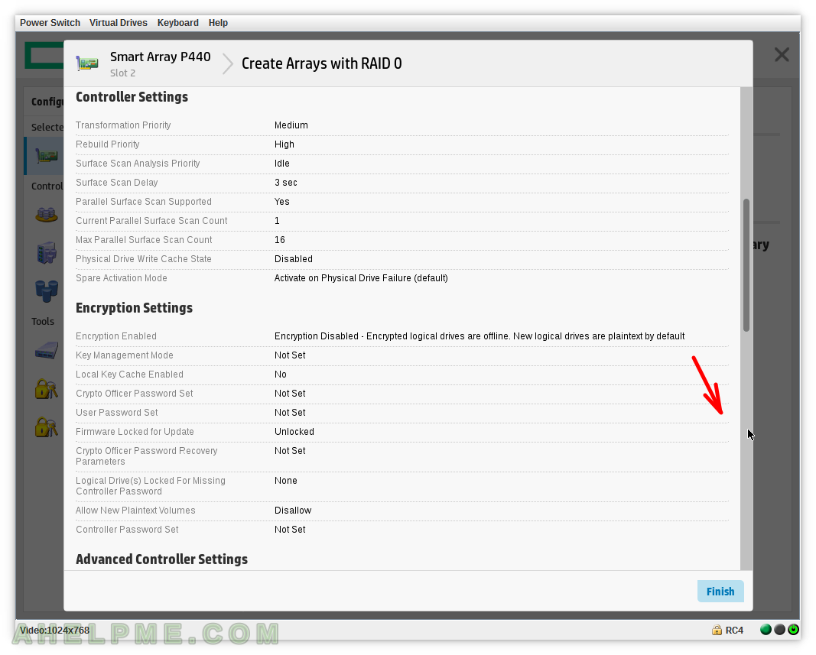
Task: Click the solid green status indicator circle
Action: (x=766, y=630)
